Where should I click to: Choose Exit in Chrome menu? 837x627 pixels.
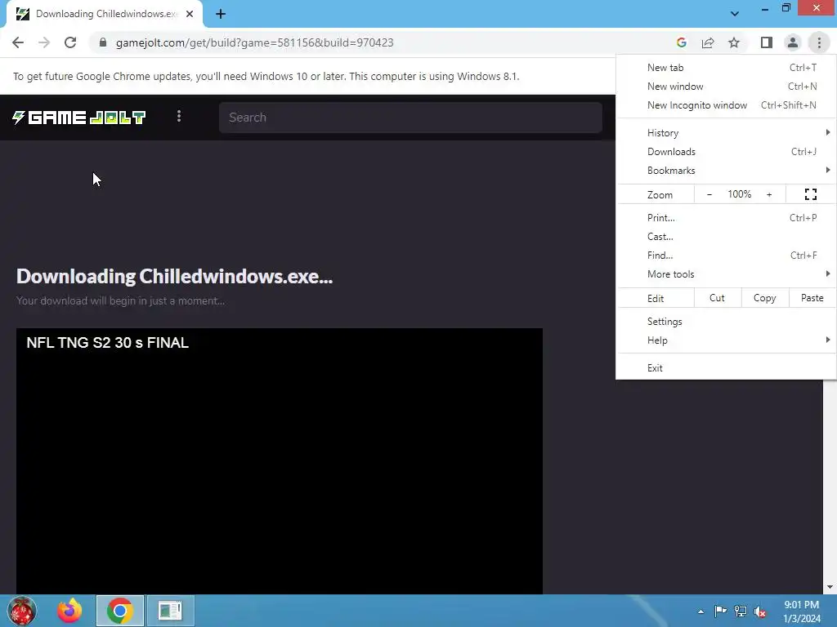point(726,368)
